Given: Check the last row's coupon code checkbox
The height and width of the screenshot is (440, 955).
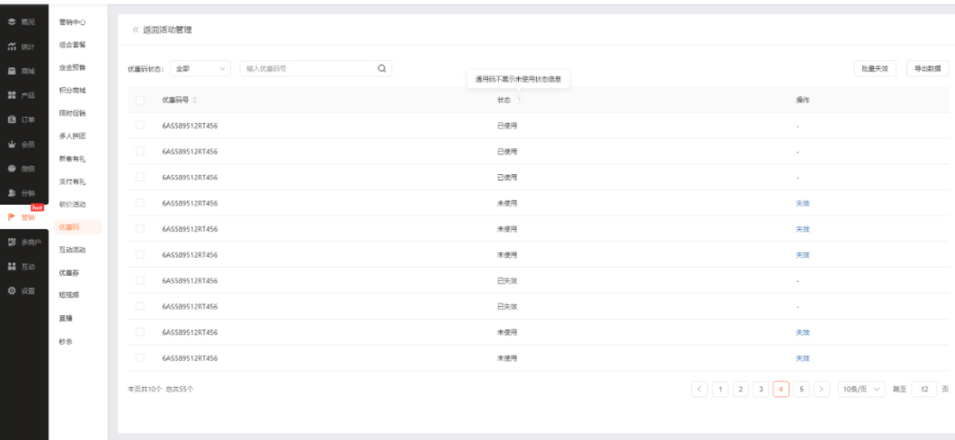Looking at the screenshot, I should coord(140,358).
